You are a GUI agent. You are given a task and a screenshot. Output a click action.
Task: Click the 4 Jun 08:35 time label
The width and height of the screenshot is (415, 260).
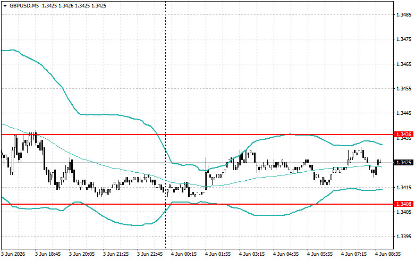[388, 254]
